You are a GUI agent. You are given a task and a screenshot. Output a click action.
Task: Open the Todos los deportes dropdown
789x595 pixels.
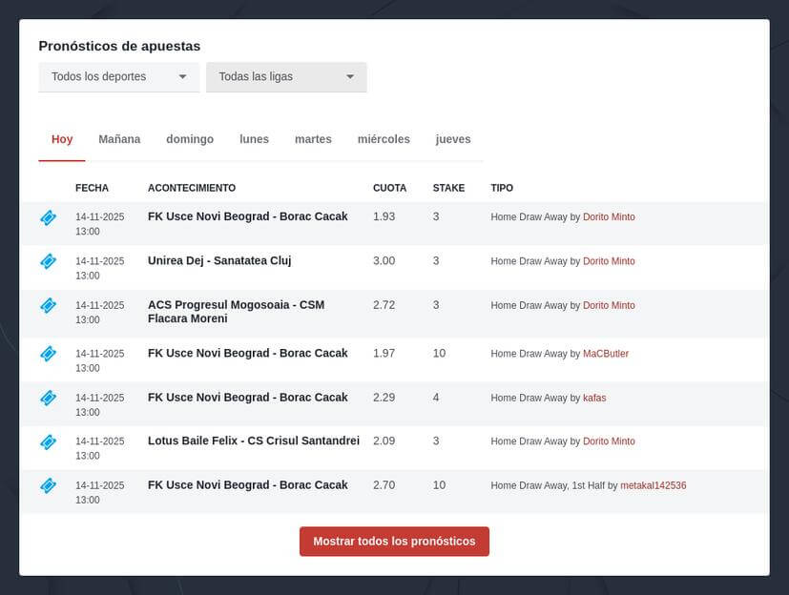pyautogui.click(x=118, y=76)
